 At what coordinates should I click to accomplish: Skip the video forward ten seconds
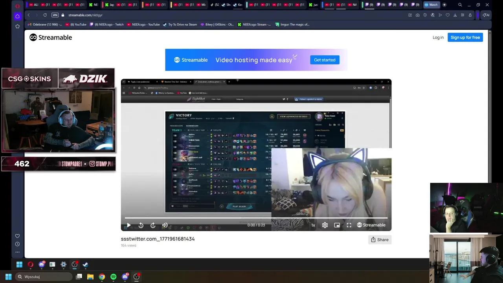[153, 225]
